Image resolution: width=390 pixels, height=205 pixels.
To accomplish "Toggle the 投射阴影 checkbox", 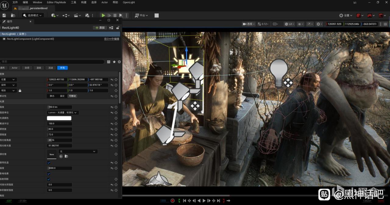I will (48, 179).
